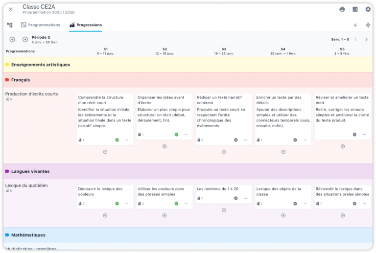The width and height of the screenshot is (376, 253).
Task: Switch to the Progressions tab
Action: tap(86, 25)
